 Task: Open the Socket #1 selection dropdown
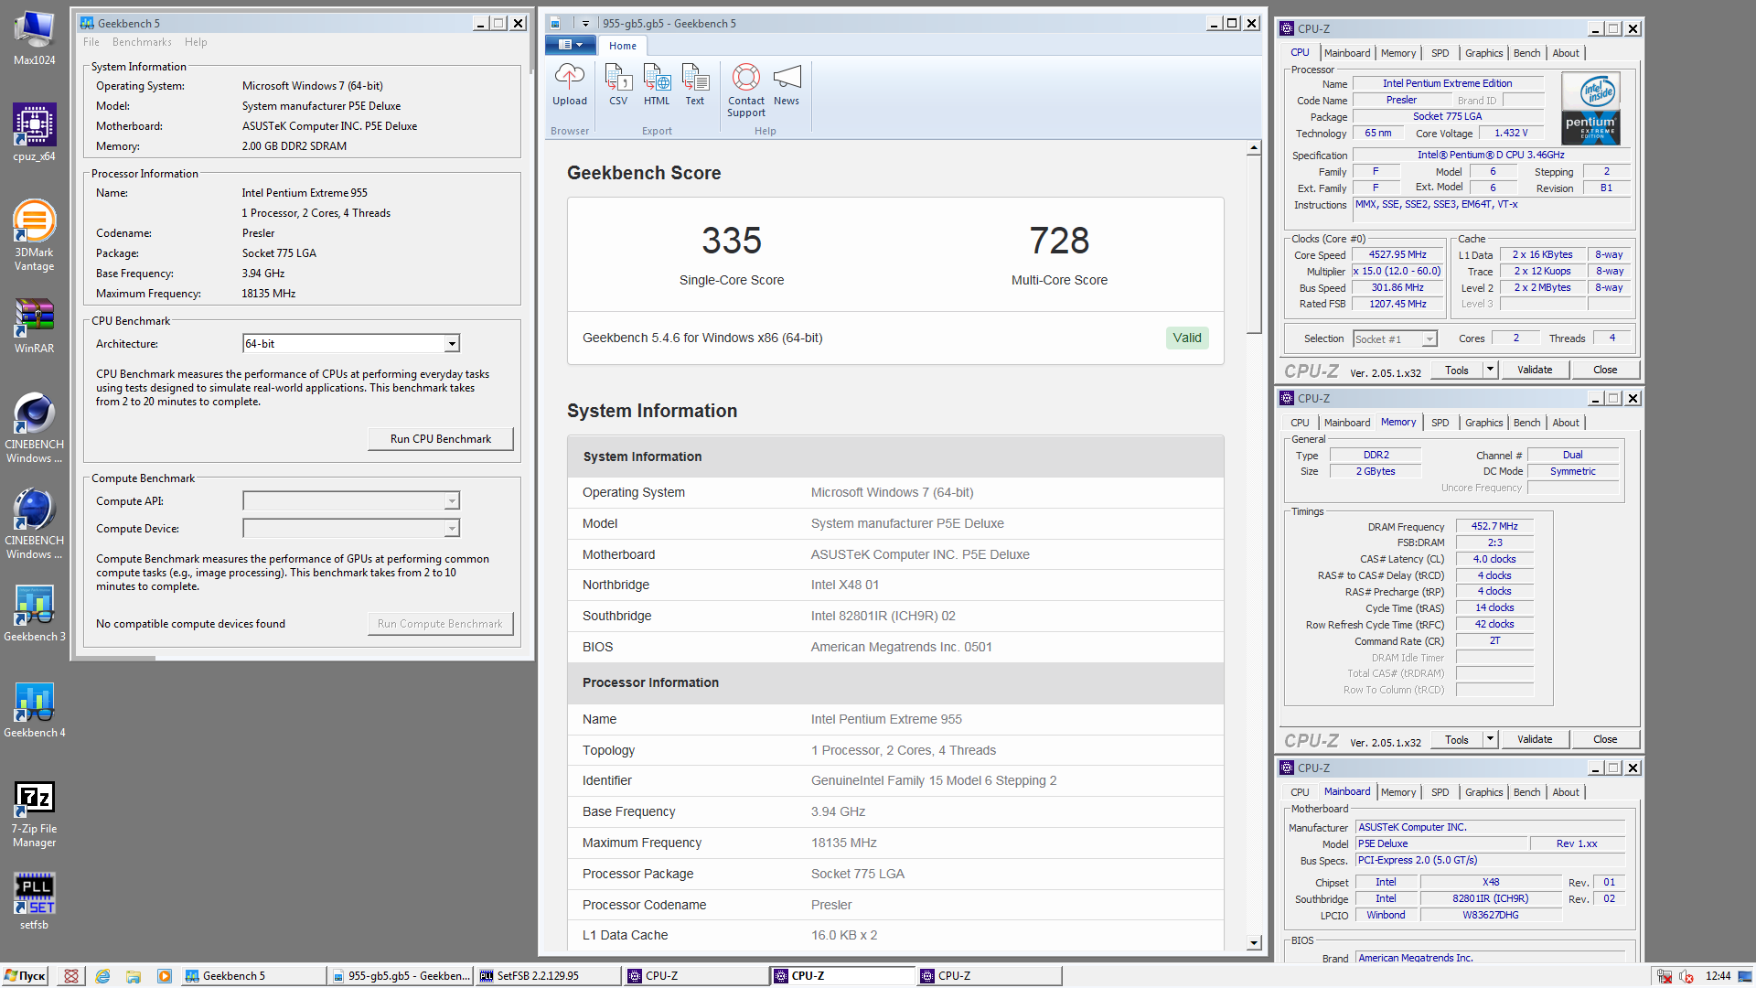tap(1429, 339)
